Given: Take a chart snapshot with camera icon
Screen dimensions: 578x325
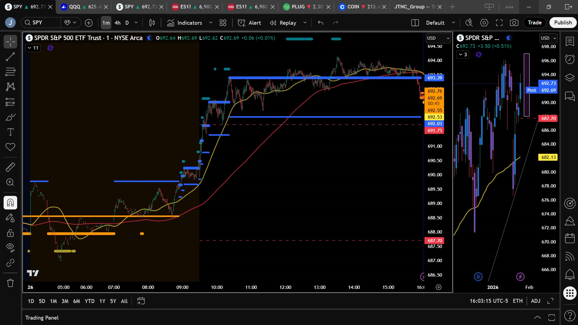Looking at the screenshot, I should tap(514, 23).
